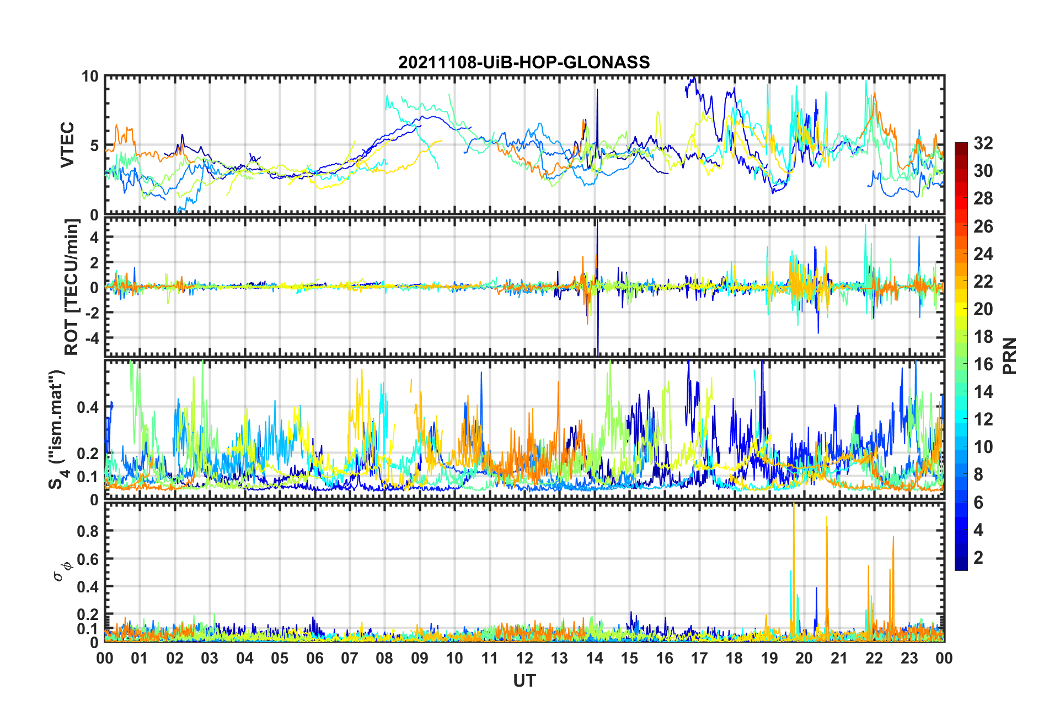
Task: Click sigma phi axis tick value 0.6
Action: 88,559
